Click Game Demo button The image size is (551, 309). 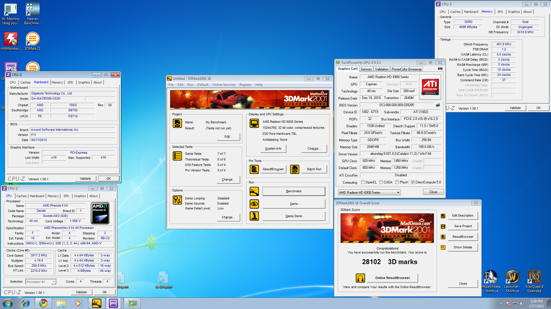294,216
